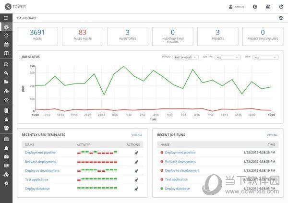Click the 3691 Hosts summary card
The width and height of the screenshot is (288, 203).
pyautogui.click(x=37, y=36)
